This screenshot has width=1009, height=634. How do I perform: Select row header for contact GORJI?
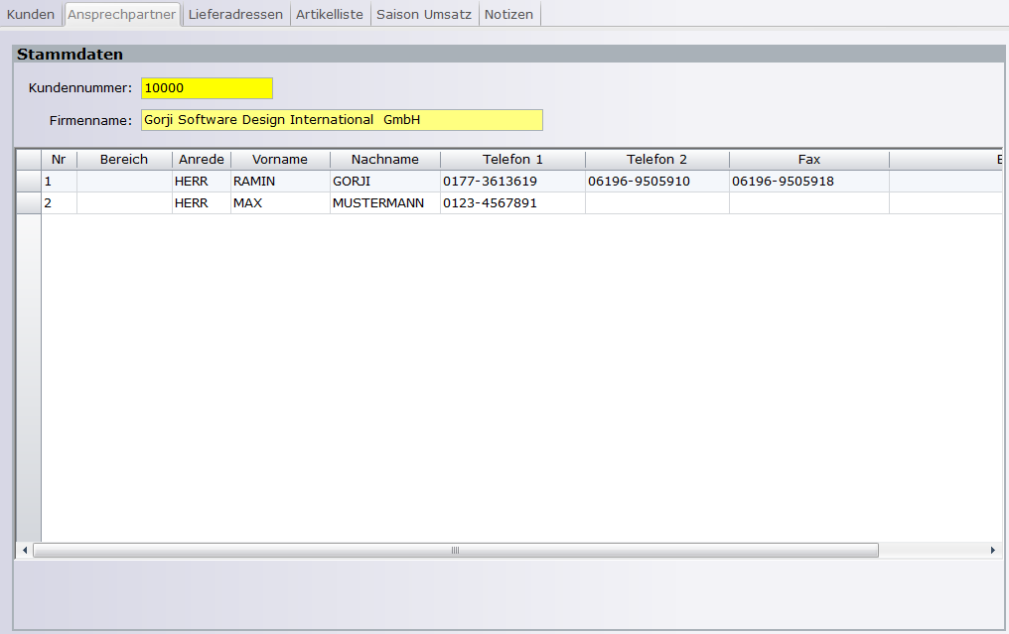pos(29,182)
